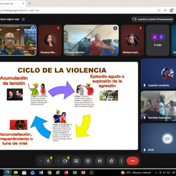Bookmark page with the star icon

(159, 10)
